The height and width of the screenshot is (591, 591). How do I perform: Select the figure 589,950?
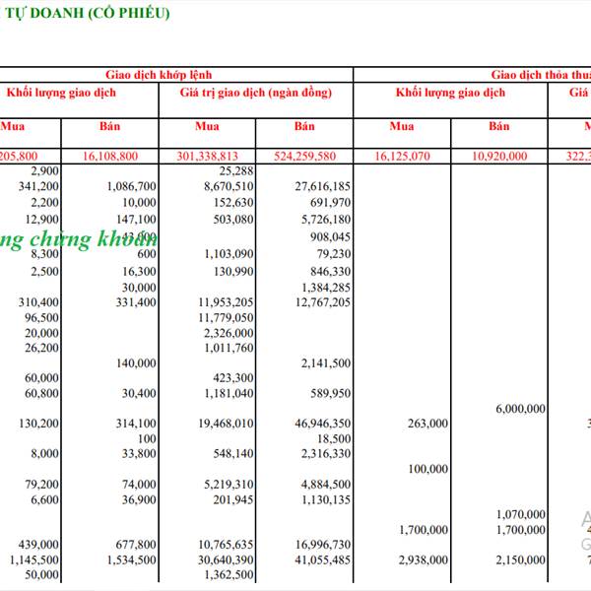[x=331, y=393]
